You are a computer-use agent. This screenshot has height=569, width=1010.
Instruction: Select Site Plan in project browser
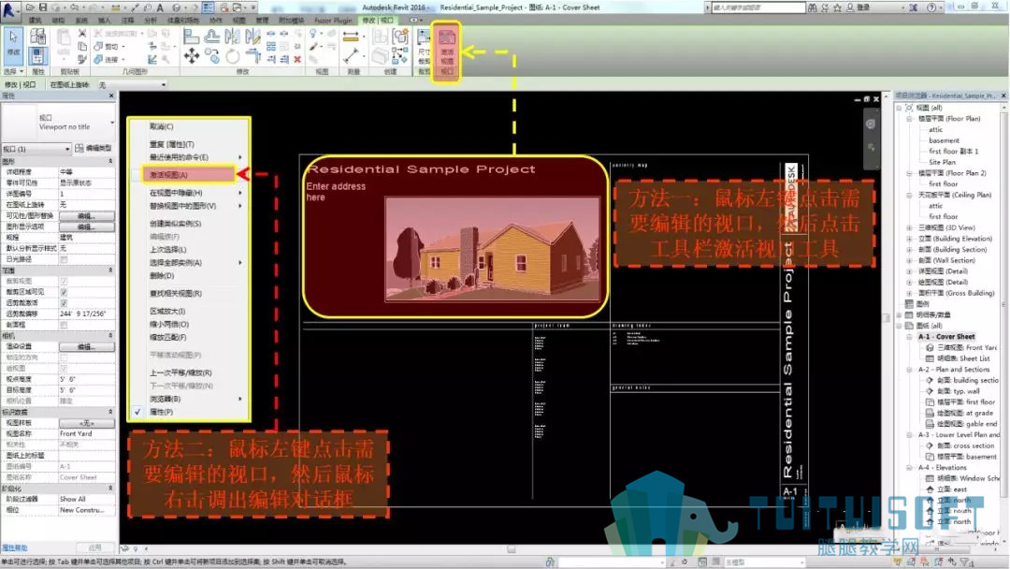(x=942, y=162)
